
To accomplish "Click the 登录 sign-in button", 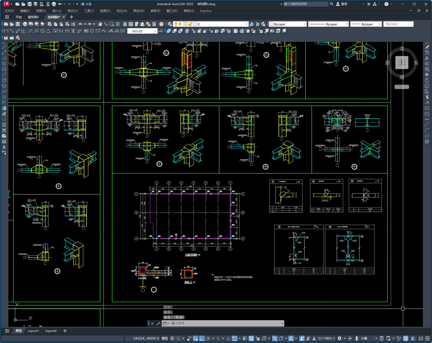I will 341,4.
